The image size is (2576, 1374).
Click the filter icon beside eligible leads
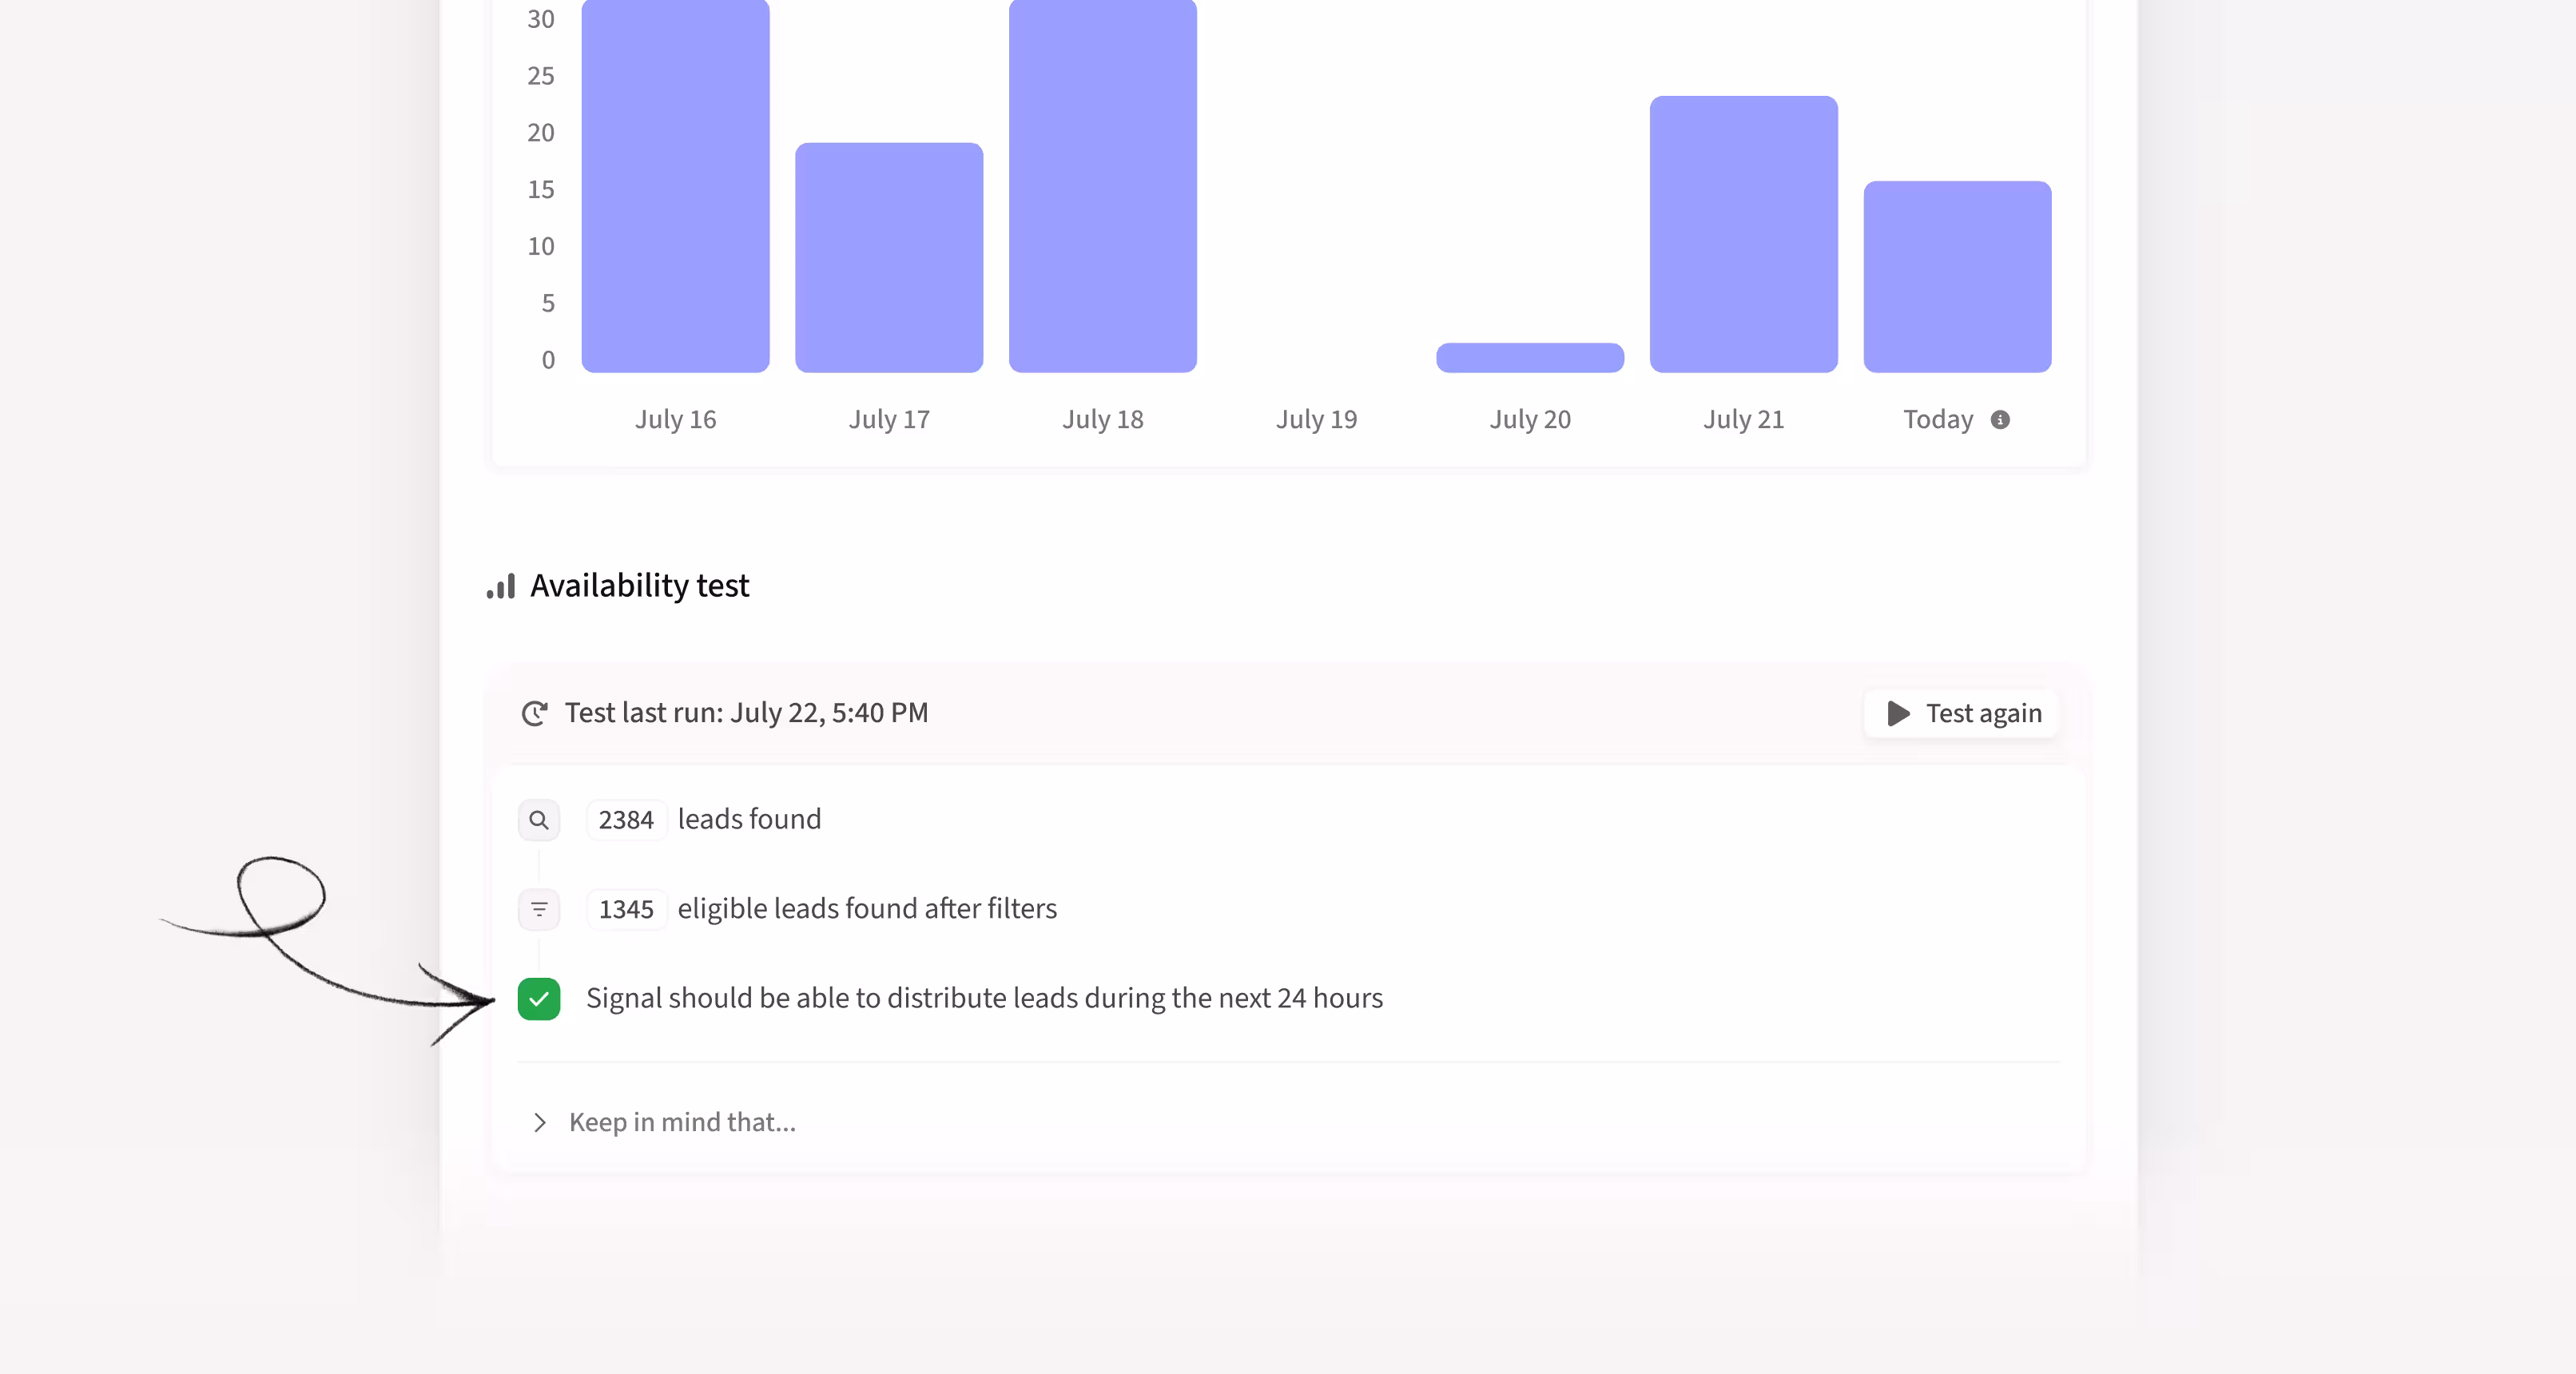tap(539, 909)
